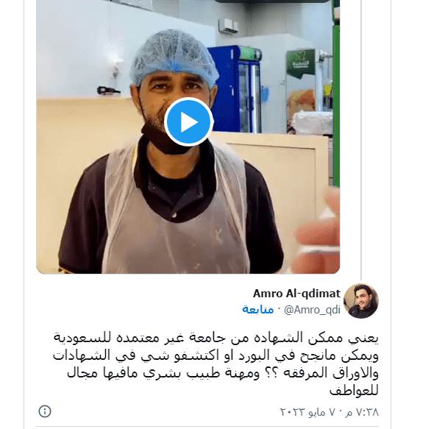Open Amro Al-qdimat's profile avatar
This screenshot has height=429, width=442.
click(361, 301)
